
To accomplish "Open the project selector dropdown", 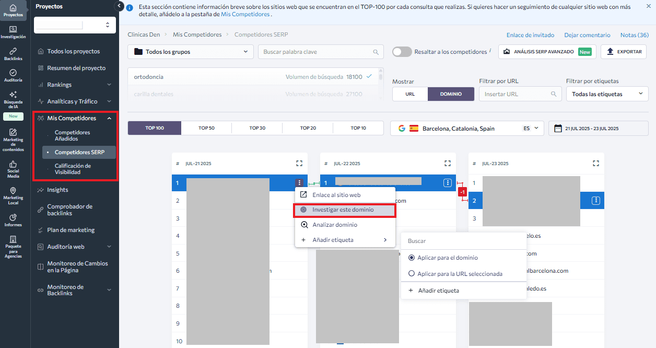I will click(x=75, y=25).
